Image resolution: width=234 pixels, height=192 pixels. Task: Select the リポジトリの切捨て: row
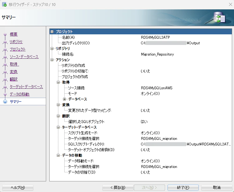click(x=141, y=71)
